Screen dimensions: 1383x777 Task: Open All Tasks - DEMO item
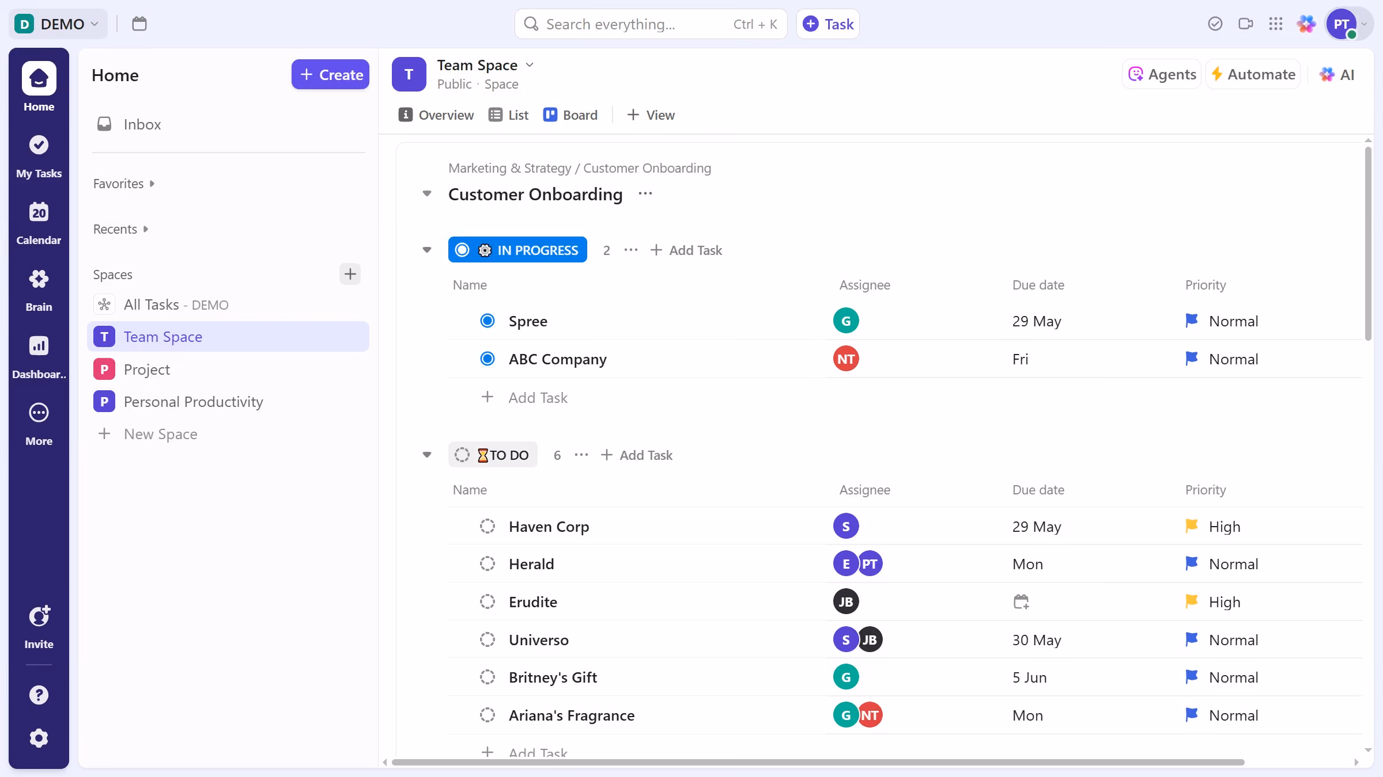tap(228, 304)
